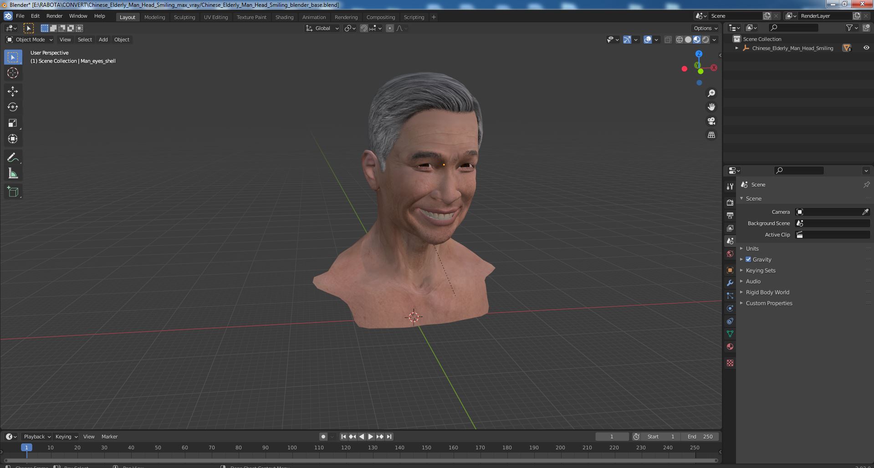Expand the Units panel
Screen dimensions: 874x468
point(752,248)
